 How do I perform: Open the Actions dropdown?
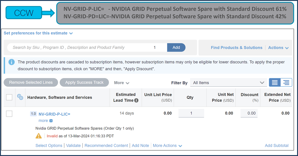tap(278, 48)
